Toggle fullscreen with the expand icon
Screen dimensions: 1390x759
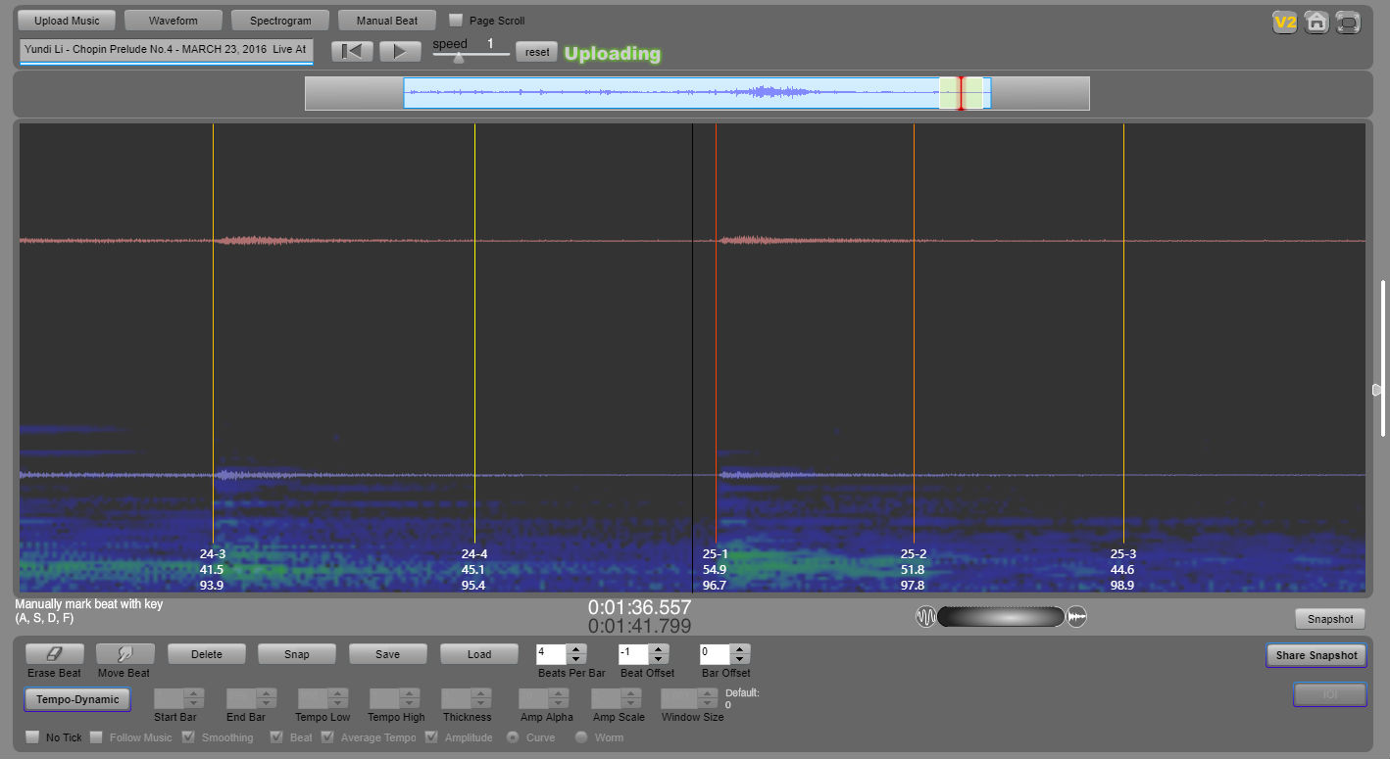pyautogui.click(x=1348, y=23)
